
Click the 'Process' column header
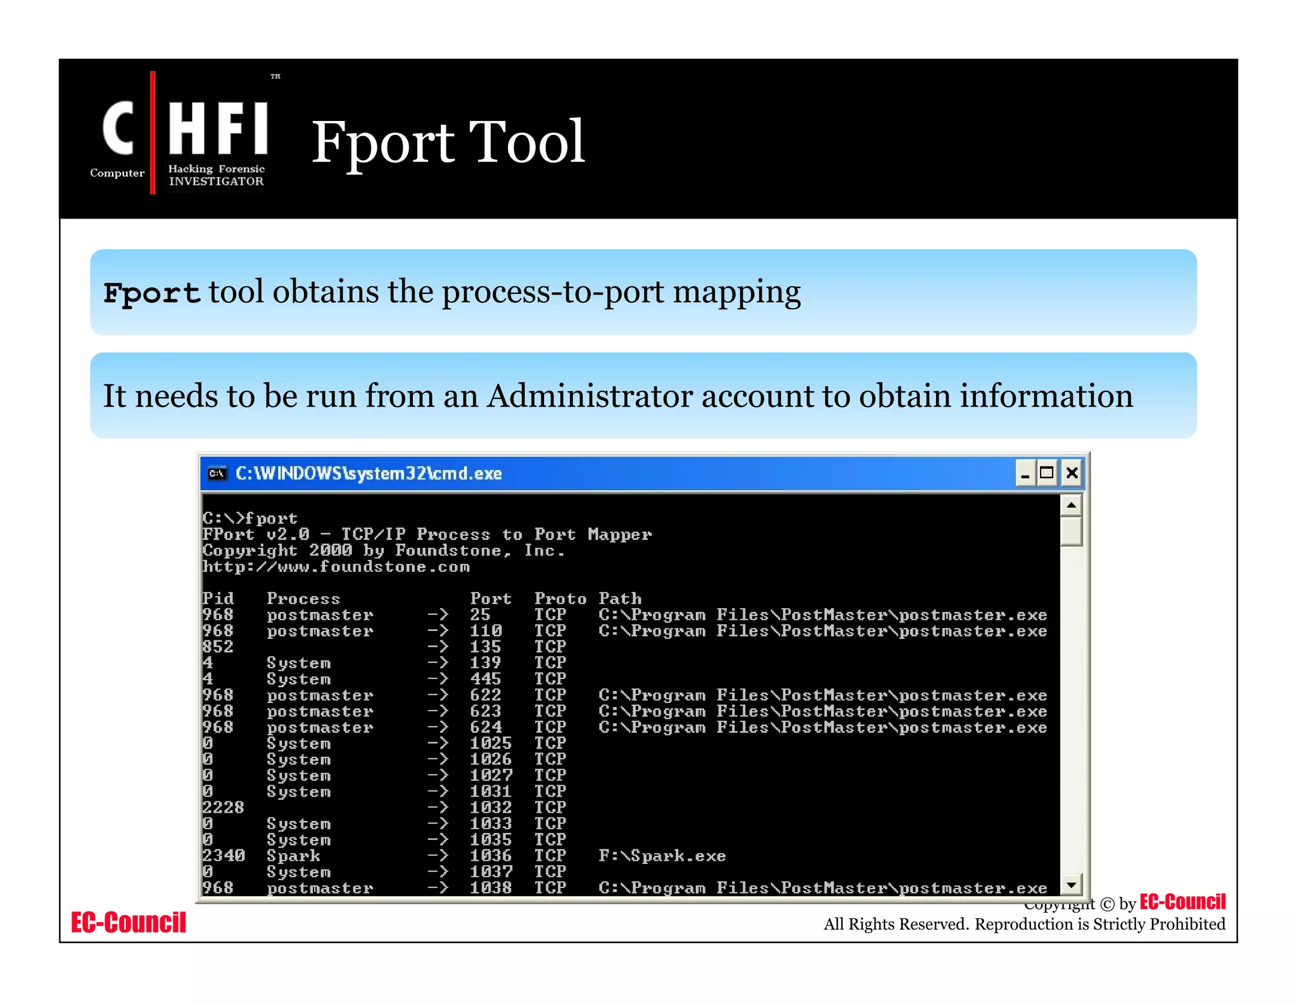[303, 599]
